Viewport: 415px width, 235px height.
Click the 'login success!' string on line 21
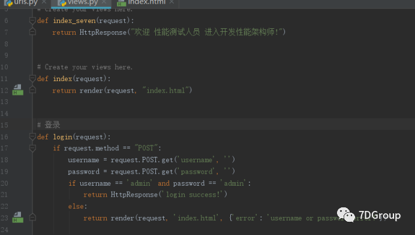pyautogui.click(x=193, y=195)
